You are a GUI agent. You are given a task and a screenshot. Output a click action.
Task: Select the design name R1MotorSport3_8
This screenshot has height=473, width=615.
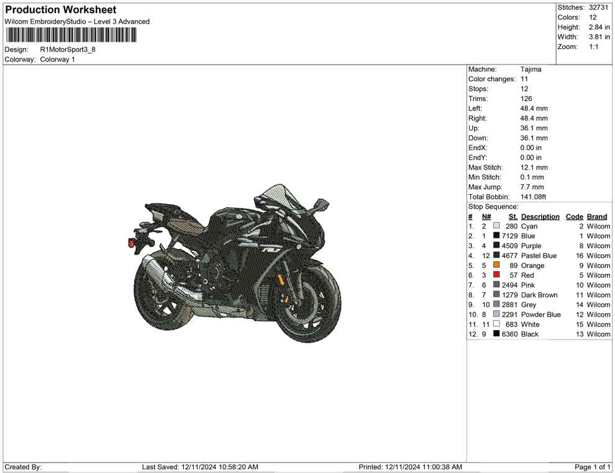pos(68,50)
